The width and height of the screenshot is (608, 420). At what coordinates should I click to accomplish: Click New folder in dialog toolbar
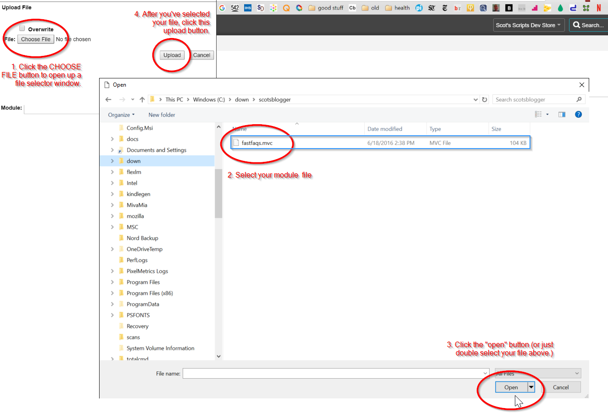pos(162,115)
